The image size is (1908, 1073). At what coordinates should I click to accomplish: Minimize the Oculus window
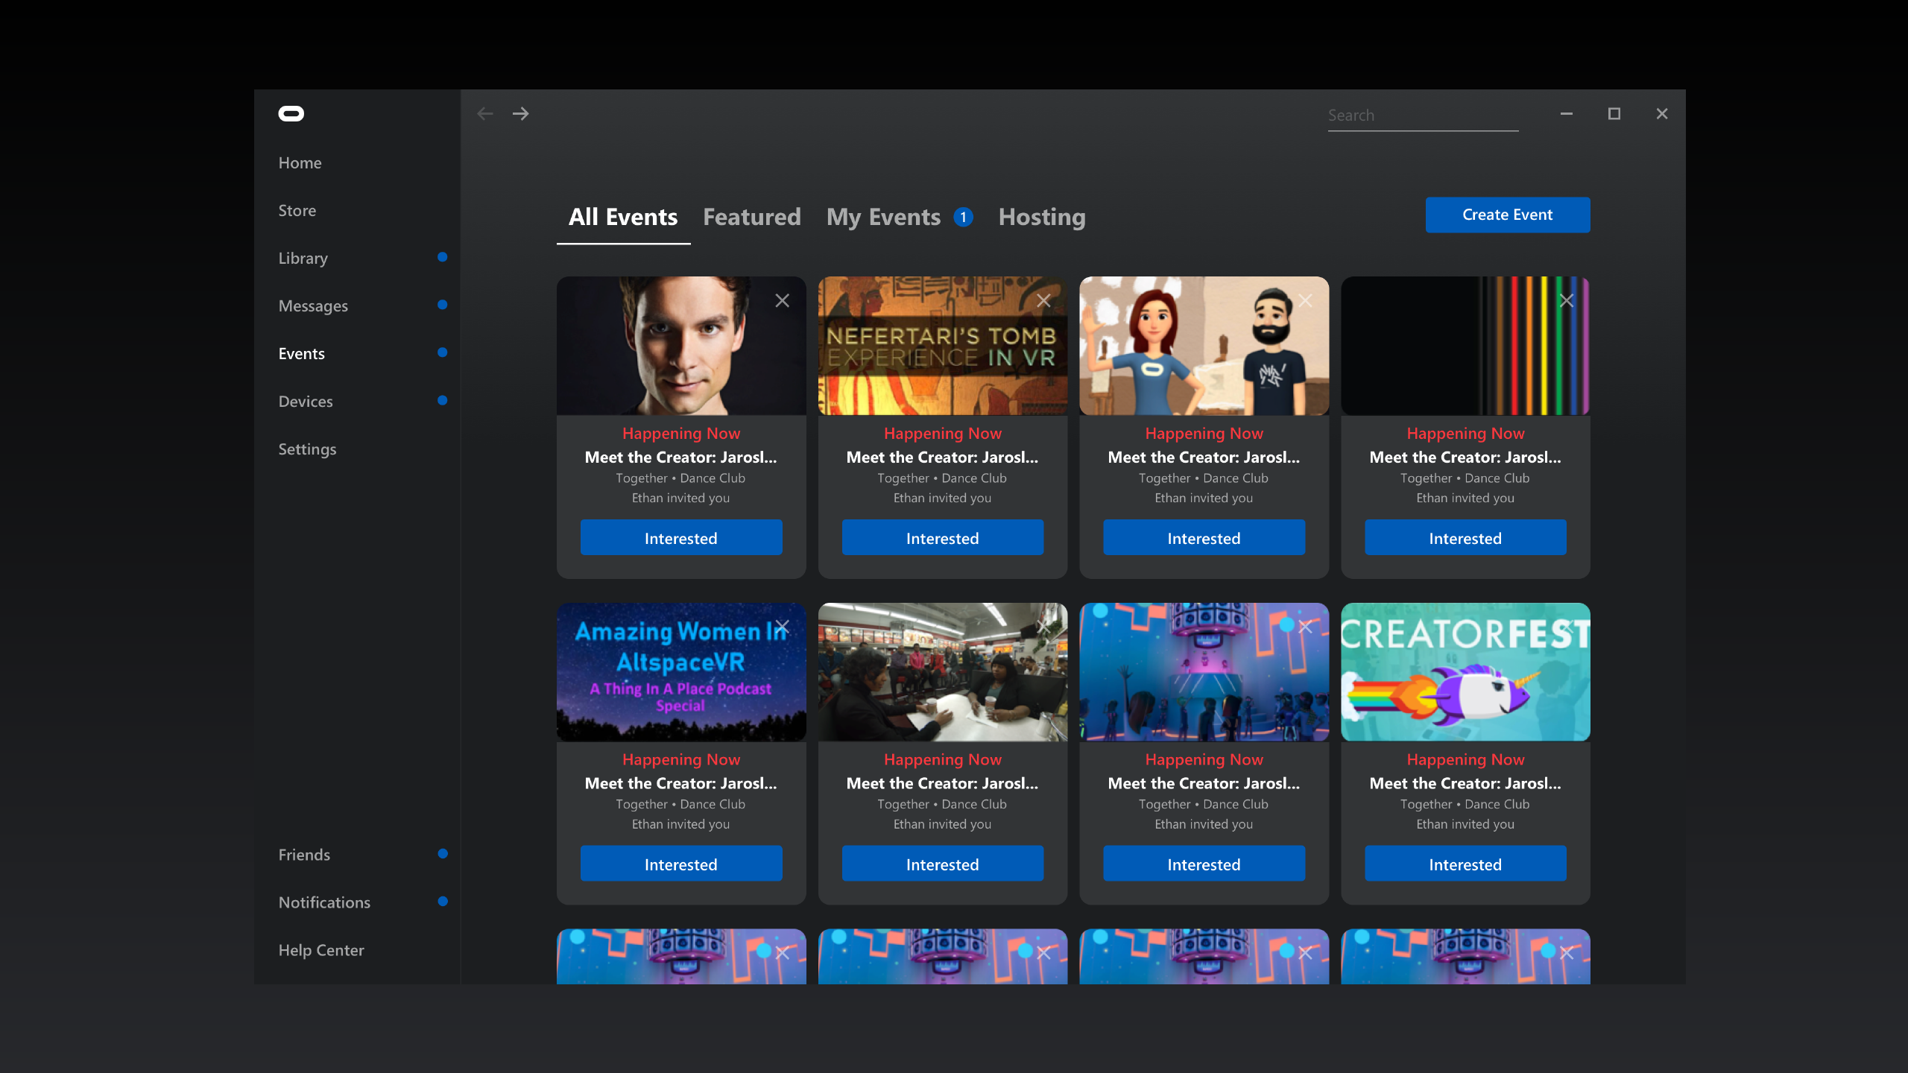pos(1567,113)
